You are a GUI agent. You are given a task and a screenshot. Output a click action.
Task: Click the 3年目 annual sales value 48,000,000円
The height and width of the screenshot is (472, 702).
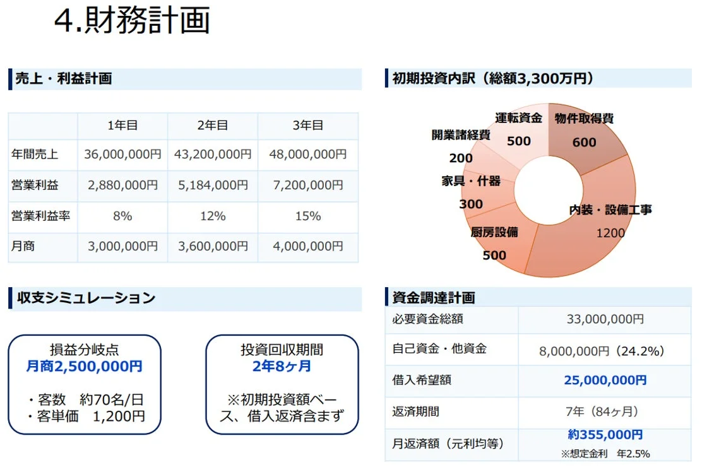(307, 154)
